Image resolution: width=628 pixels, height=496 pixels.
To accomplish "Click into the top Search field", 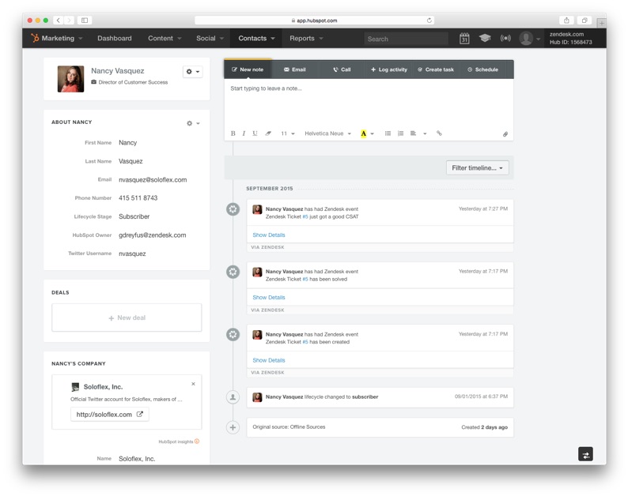I will click(406, 39).
